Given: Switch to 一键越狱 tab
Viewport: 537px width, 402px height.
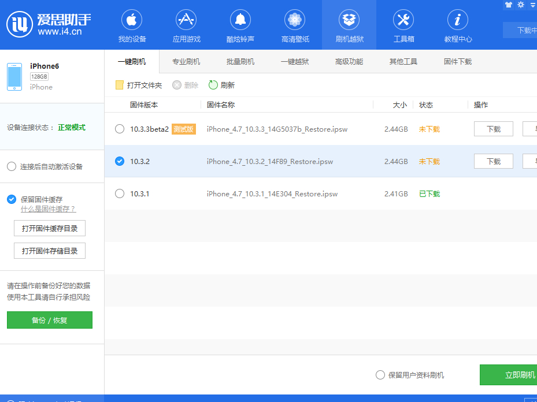Looking at the screenshot, I should (295, 62).
